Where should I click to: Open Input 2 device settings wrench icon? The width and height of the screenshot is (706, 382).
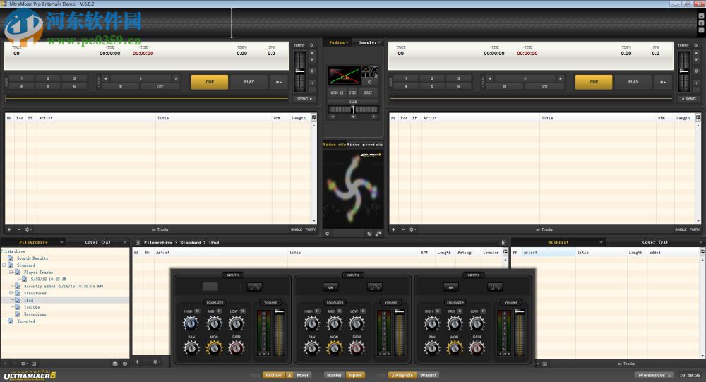pyautogui.click(x=375, y=287)
